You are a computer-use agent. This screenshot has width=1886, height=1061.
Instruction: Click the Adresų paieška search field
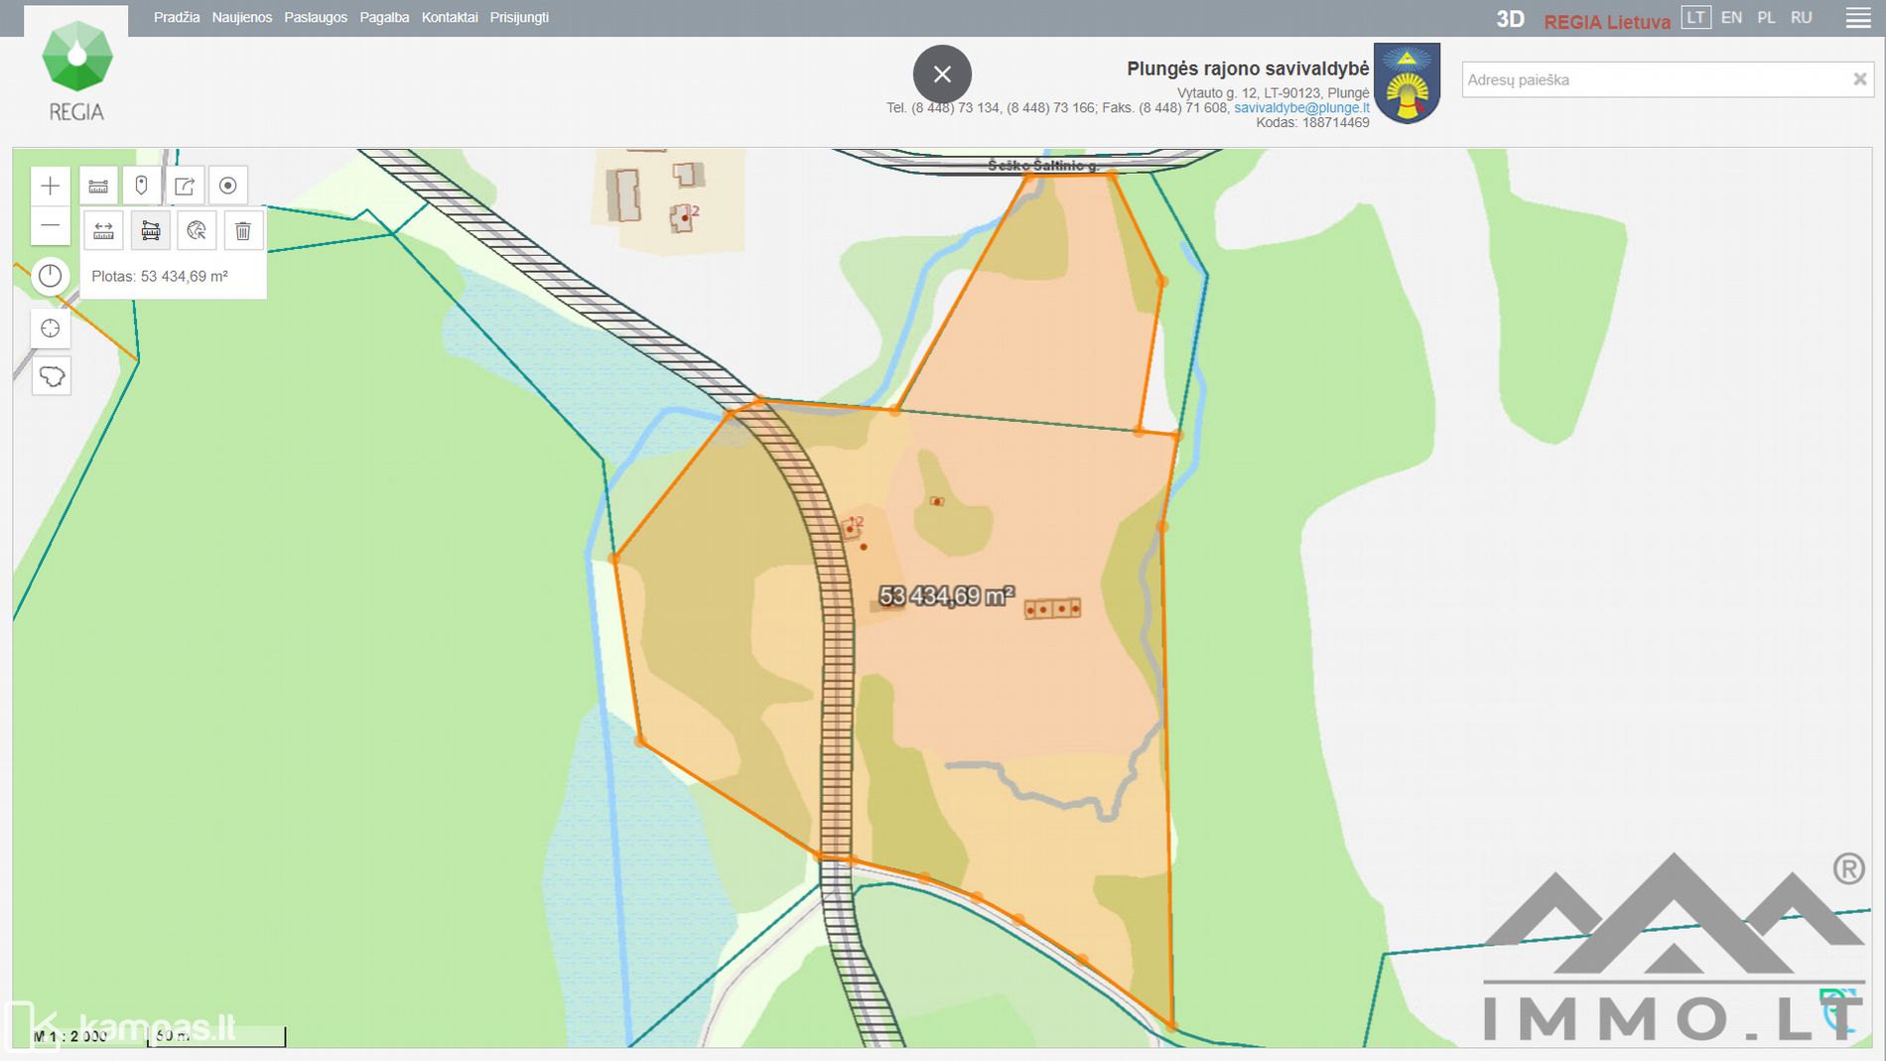click(1653, 79)
